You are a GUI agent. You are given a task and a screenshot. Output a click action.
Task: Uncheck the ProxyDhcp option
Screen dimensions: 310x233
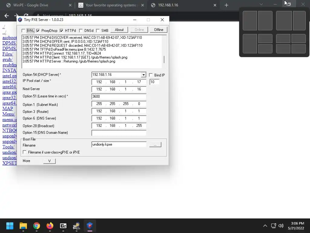pyautogui.click(x=38, y=31)
